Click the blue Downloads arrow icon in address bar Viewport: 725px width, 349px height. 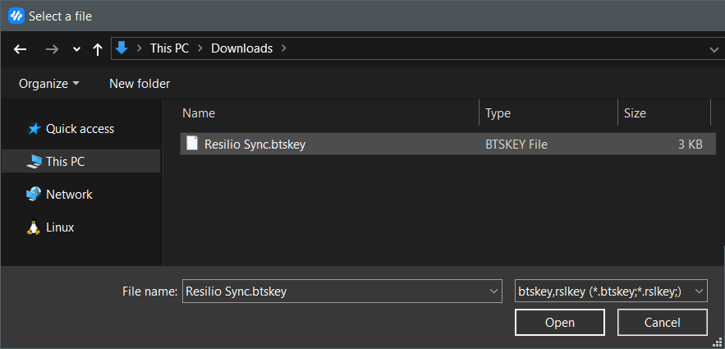(122, 48)
